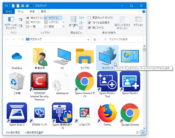Click the refresh button beside address bar
Viewport: 175px width, 138px height.
95,40
